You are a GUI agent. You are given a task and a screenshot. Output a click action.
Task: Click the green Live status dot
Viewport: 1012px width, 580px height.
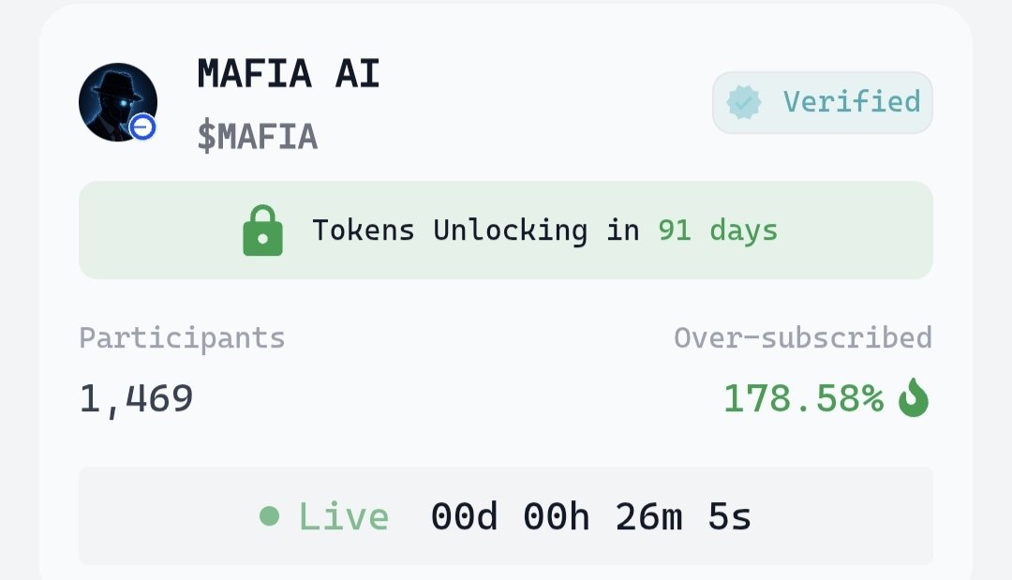point(269,515)
